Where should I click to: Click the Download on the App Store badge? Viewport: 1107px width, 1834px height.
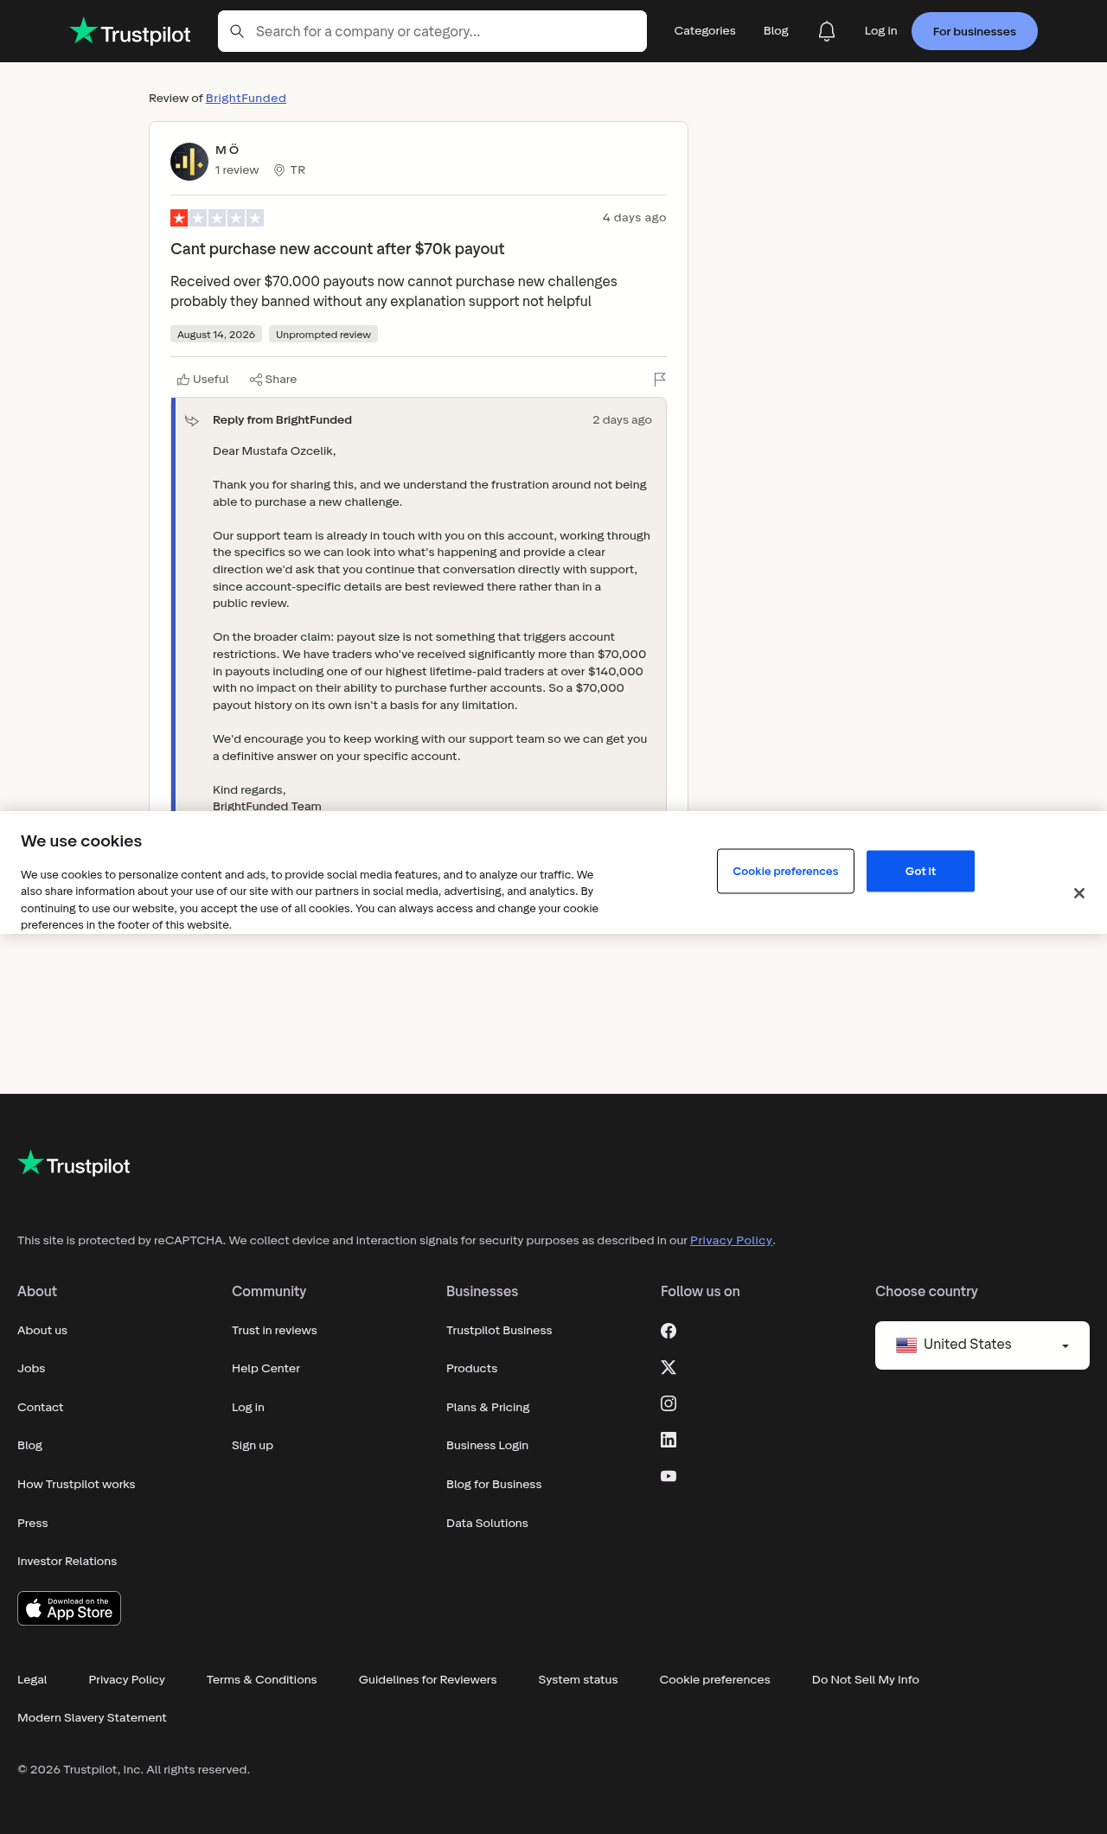[69, 1608]
